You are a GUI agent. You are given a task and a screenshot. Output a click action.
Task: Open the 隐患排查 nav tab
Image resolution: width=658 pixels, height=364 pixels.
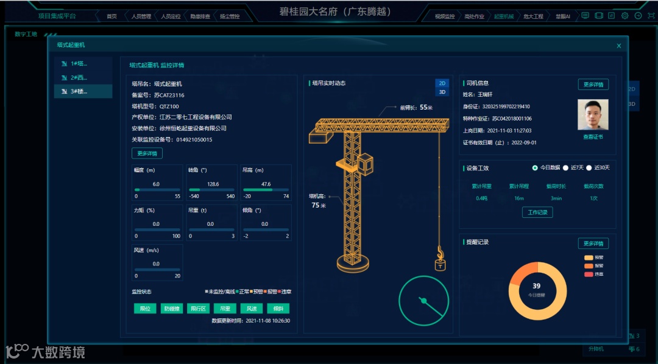click(200, 16)
